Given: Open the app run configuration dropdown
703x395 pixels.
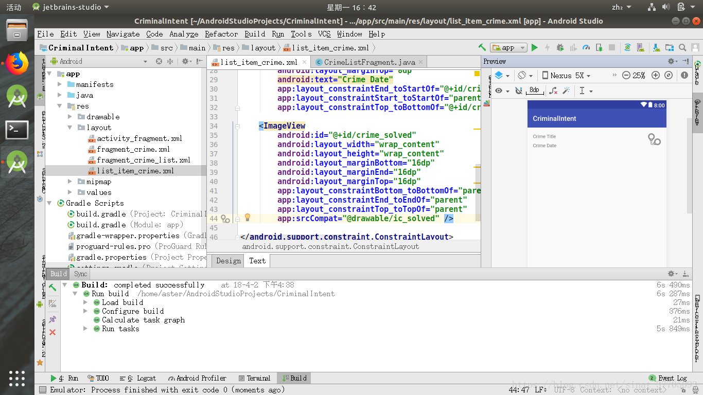Looking at the screenshot, I should click(x=508, y=47).
